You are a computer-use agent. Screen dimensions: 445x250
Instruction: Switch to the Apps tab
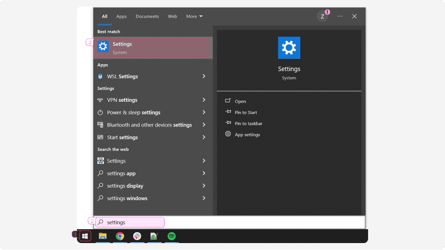[121, 16]
